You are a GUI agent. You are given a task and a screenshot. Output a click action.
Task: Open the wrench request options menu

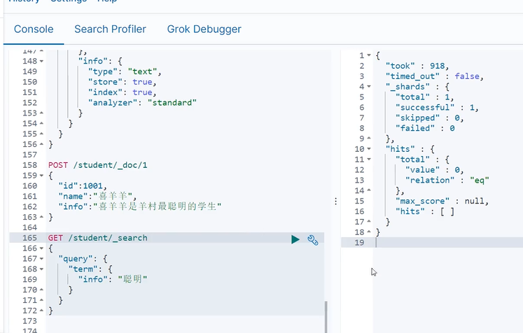click(x=312, y=240)
